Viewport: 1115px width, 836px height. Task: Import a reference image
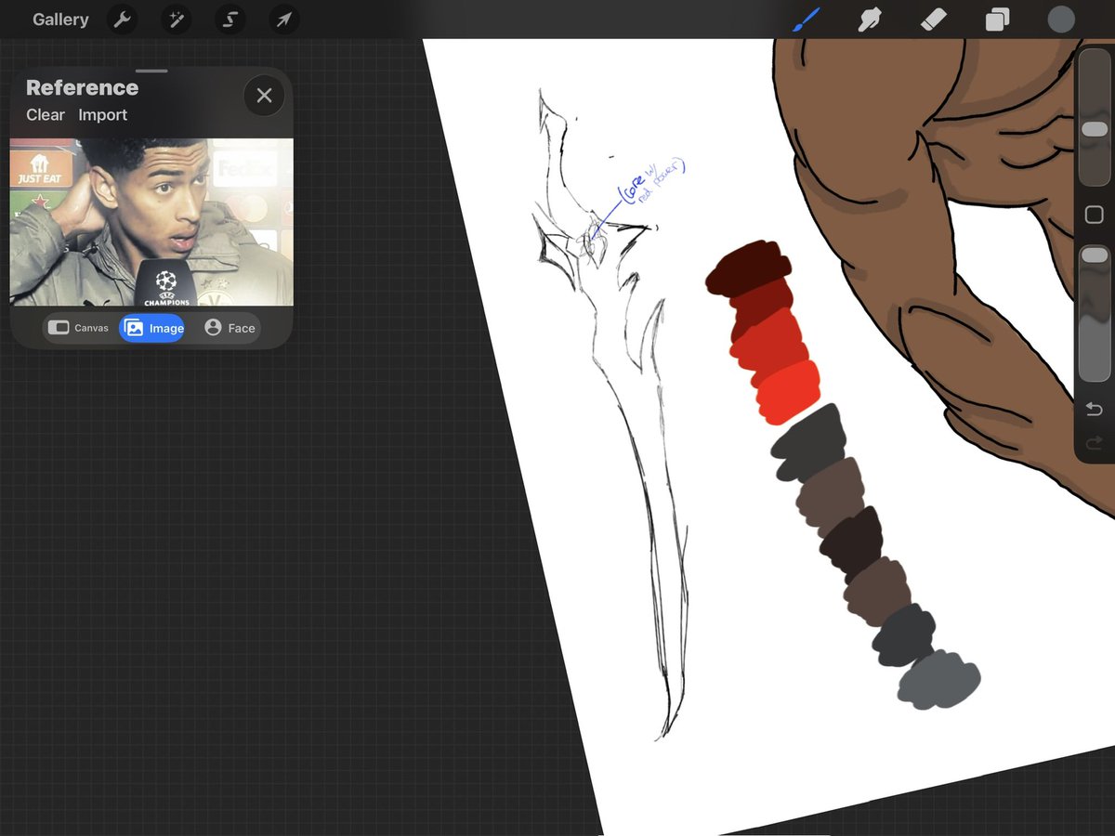(102, 115)
